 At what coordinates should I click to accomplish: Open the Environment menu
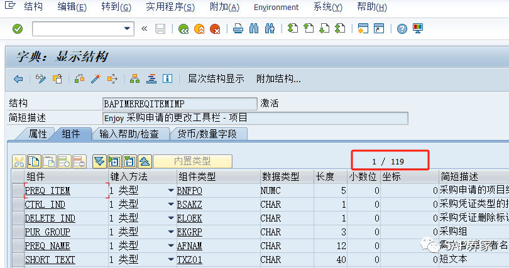(276, 7)
